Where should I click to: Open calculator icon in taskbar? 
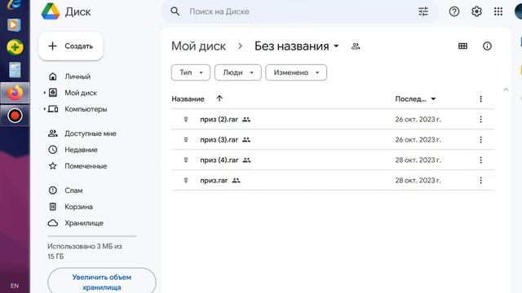pyautogui.click(x=15, y=70)
